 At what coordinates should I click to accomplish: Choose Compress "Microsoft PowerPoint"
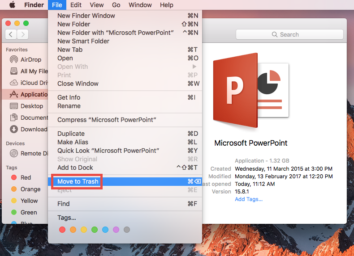pyautogui.click(x=125, y=120)
